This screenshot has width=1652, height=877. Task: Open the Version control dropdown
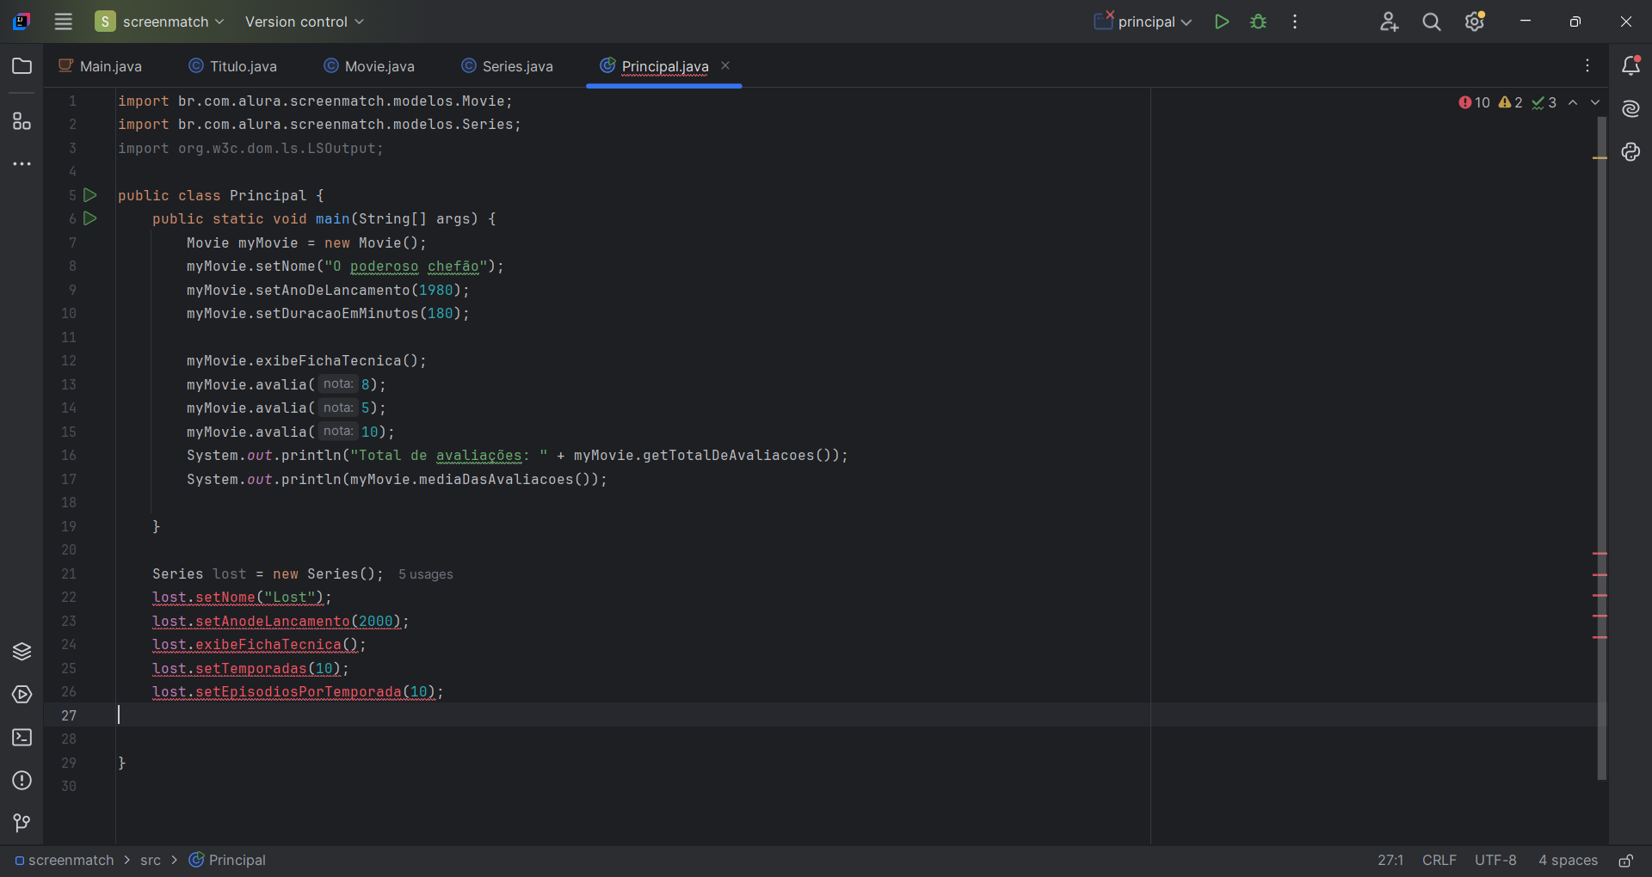pyautogui.click(x=305, y=21)
